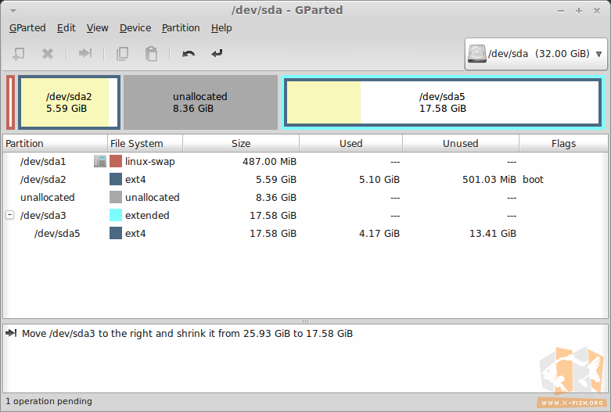Collapse the /dev/sda3 extended partition tree

(x=10, y=214)
